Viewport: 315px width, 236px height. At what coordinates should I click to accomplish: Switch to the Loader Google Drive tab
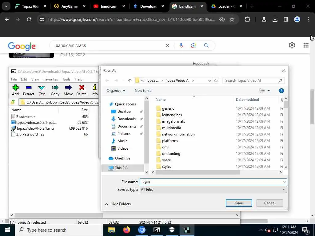(x=226, y=6)
